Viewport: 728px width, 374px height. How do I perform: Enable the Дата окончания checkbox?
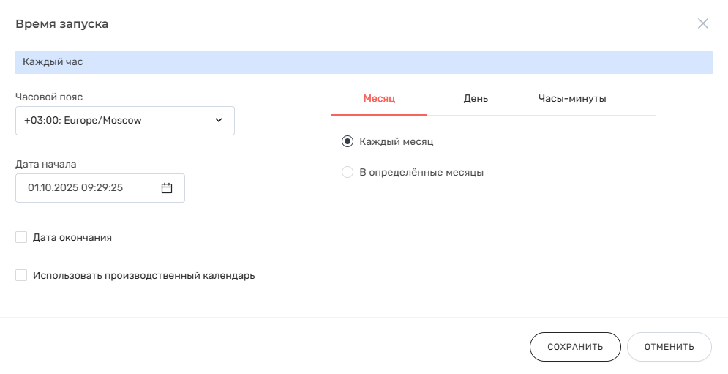pos(21,237)
